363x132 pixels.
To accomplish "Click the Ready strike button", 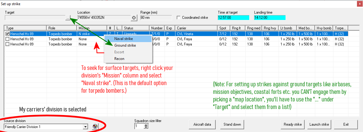I will 293,124.
